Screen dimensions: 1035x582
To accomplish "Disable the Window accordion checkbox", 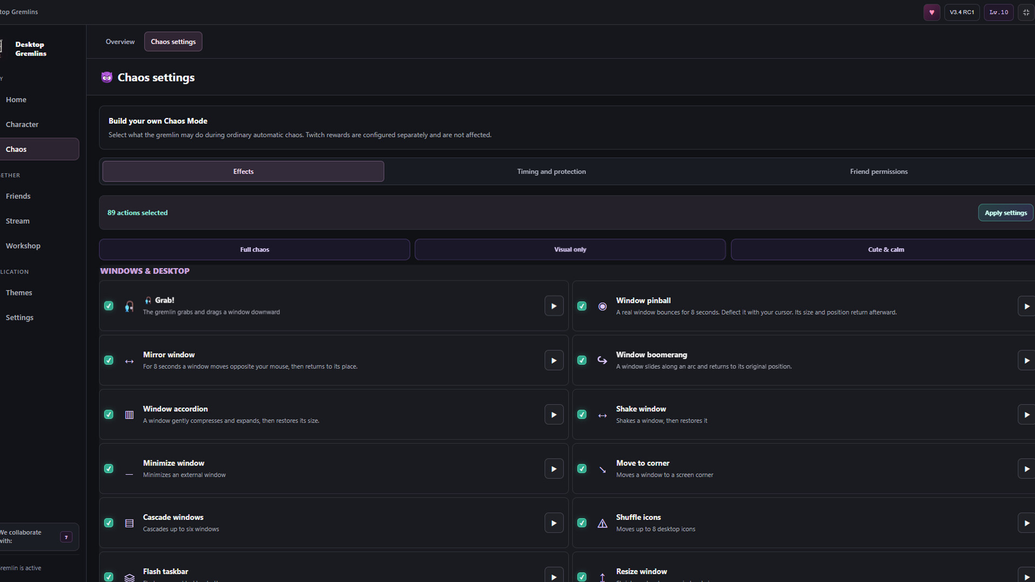I will tap(109, 414).
